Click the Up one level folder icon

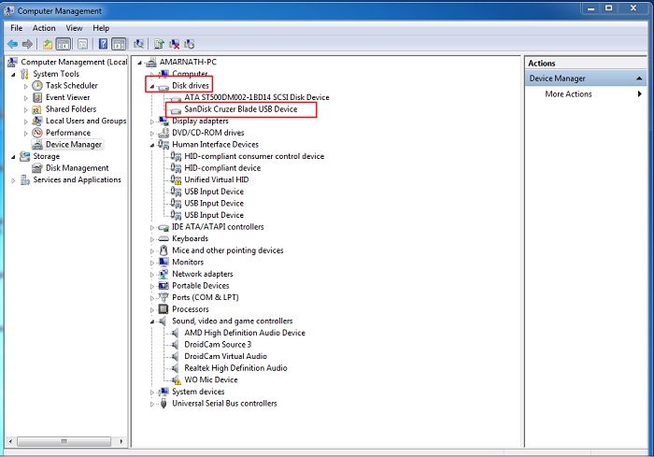point(47,44)
